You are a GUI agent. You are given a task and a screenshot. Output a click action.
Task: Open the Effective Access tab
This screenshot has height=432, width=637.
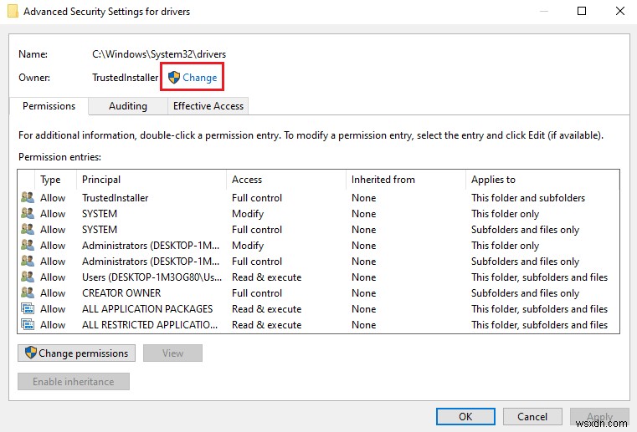click(208, 106)
